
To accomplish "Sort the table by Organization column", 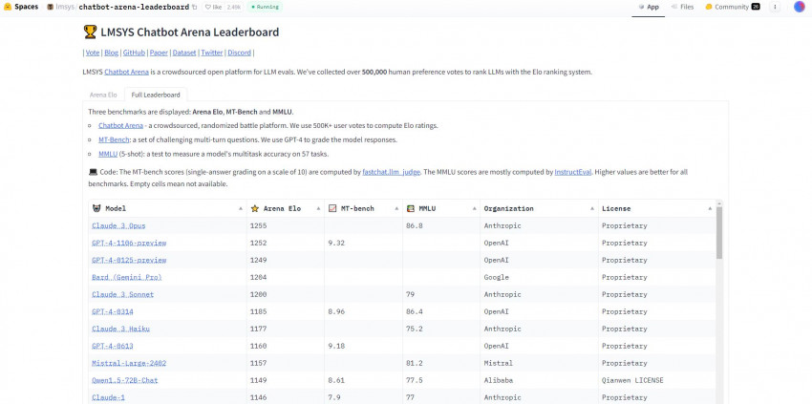I will [592, 208].
